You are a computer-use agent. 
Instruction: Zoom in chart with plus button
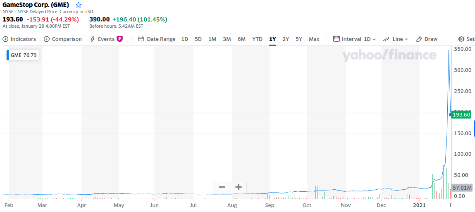pos(239,187)
